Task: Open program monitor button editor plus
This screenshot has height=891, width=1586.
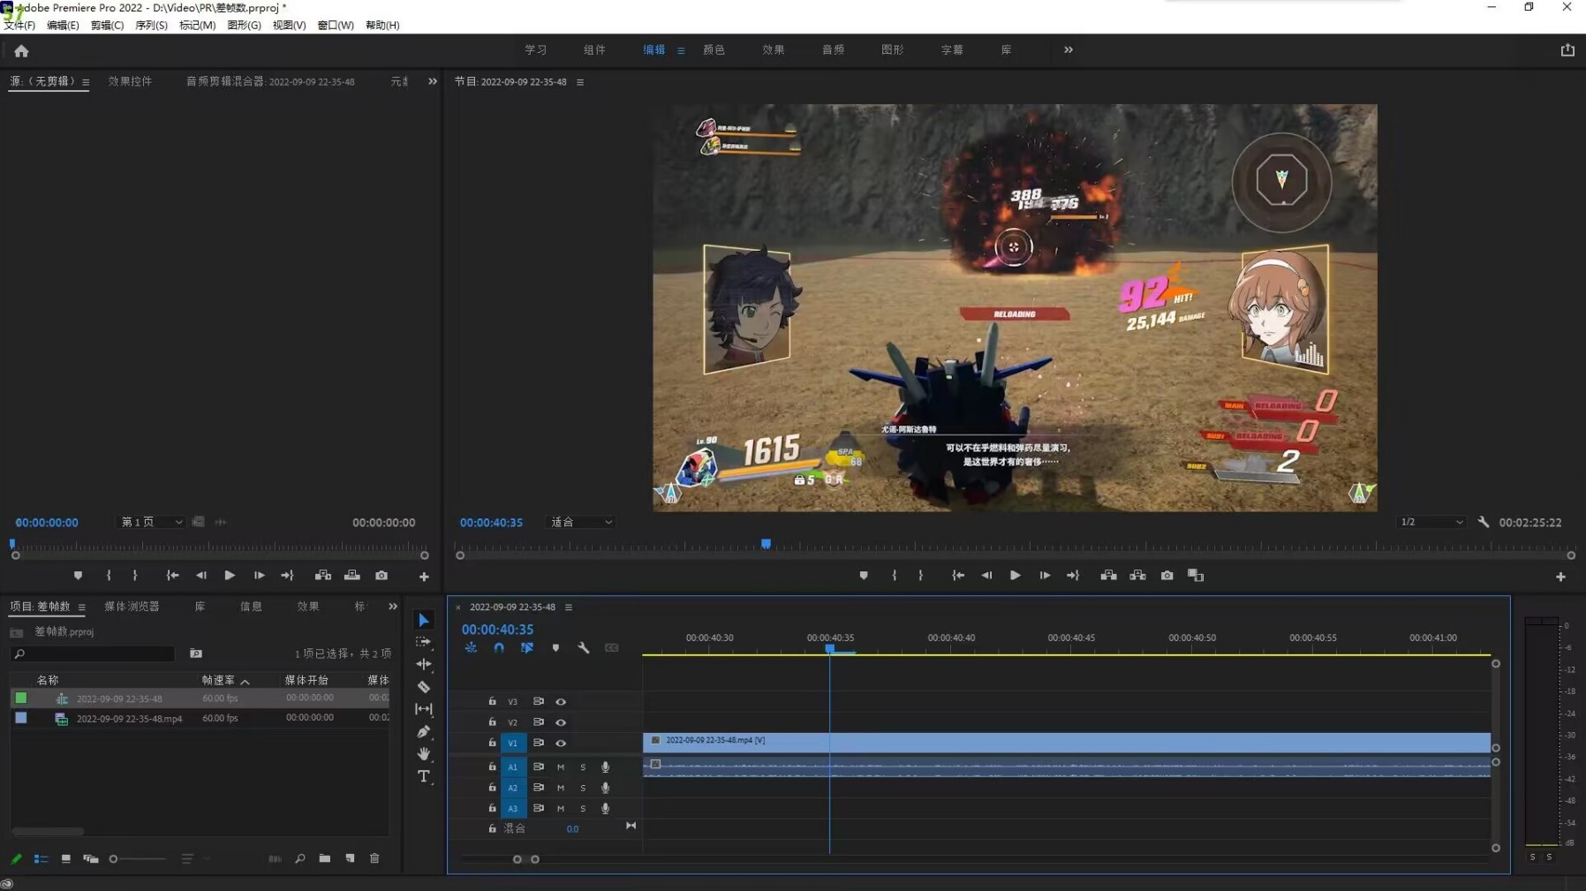Action: pyautogui.click(x=1560, y=577)
